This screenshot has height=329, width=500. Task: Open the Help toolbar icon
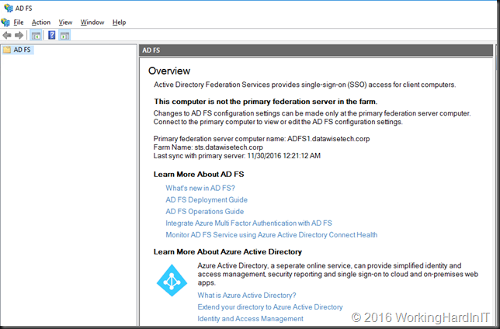pos(52,35)
